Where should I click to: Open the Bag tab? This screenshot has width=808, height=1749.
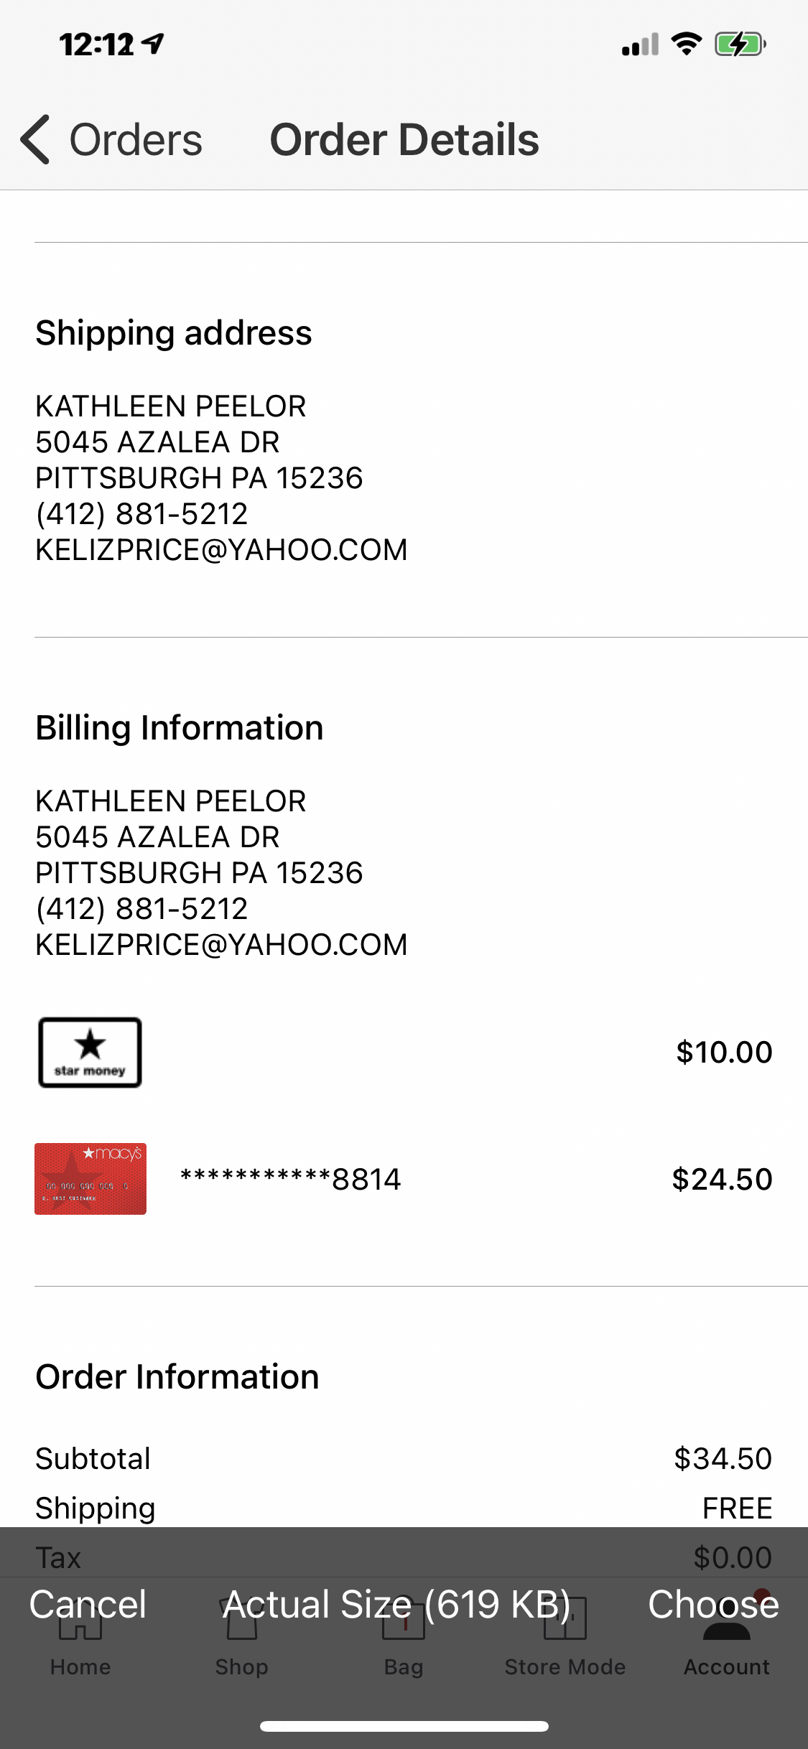coord(404,1666)
